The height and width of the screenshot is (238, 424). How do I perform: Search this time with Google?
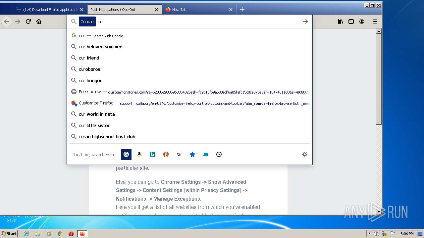(x=126, y=154)
